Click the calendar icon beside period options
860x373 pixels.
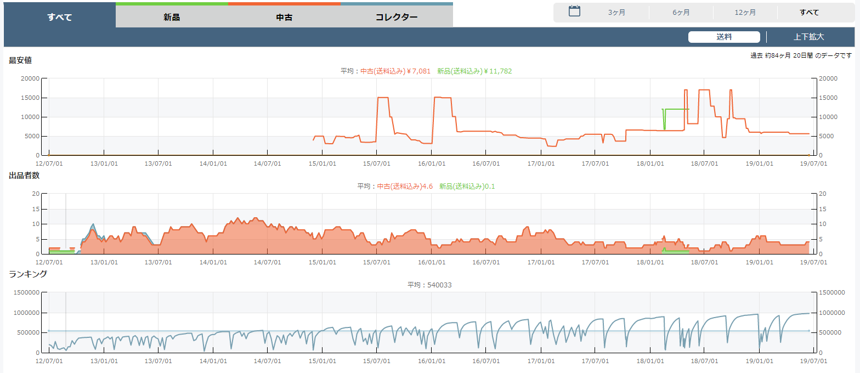tap(574, 12)
